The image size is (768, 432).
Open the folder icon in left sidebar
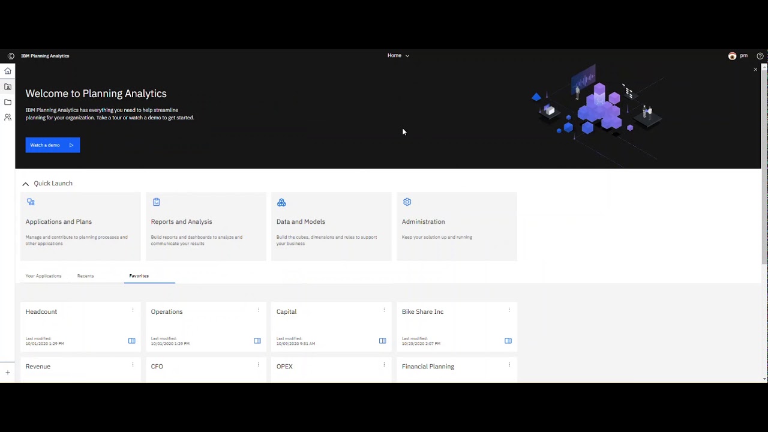pyautogui.click(x=8, y=102)
